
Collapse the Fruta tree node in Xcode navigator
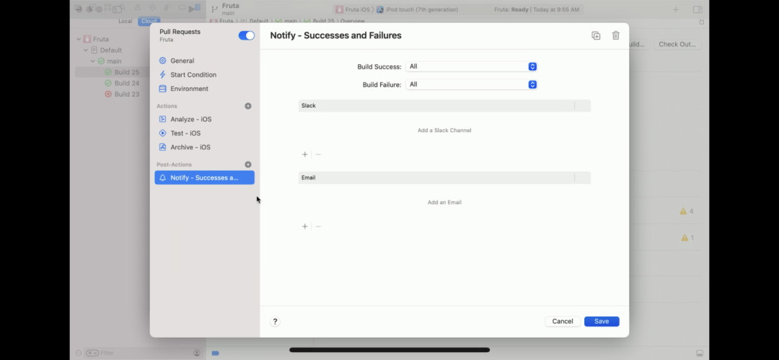[79, 39]
